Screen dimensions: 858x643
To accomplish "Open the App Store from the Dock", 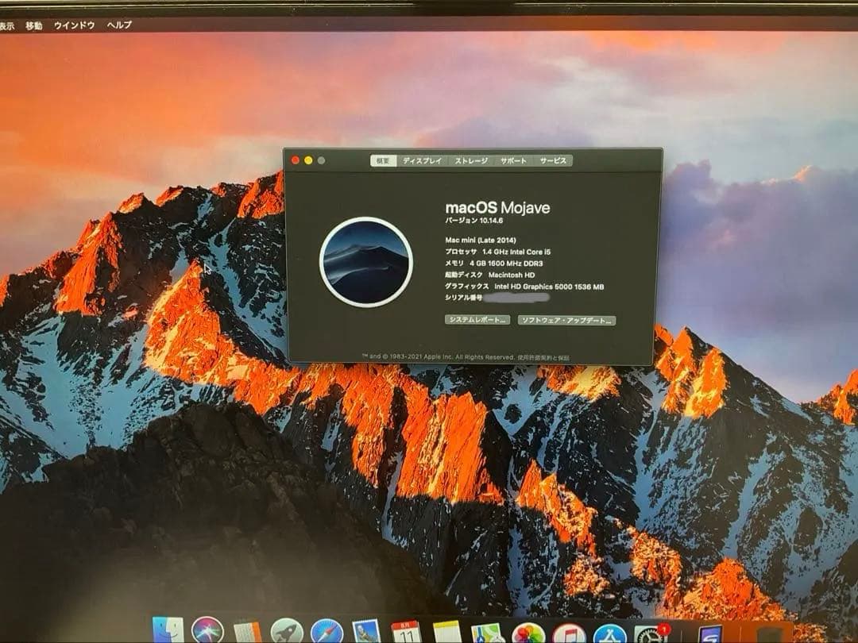I will (610, 631).
